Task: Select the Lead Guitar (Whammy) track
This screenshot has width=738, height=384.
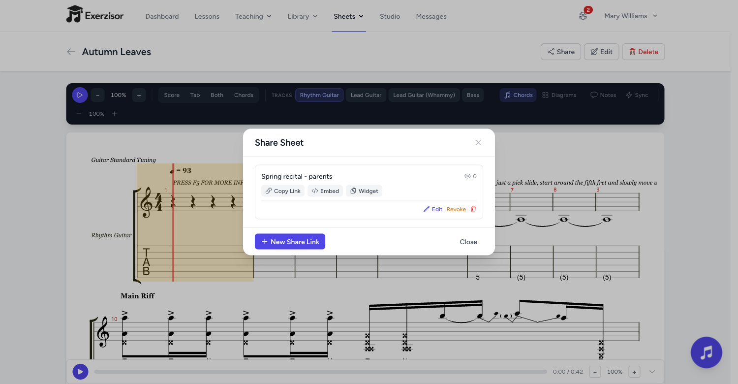Action: [424, 95]
